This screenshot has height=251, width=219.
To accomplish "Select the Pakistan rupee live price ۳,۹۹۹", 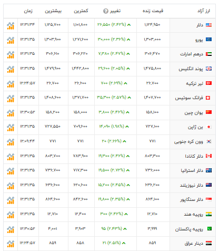I will (x=152, y=228).
